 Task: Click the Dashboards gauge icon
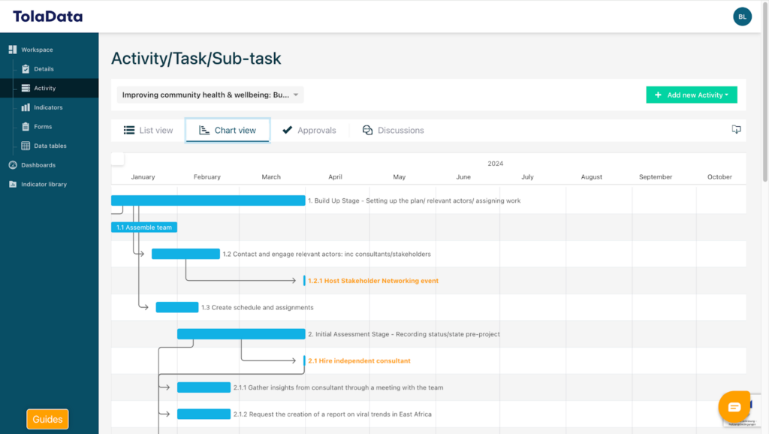(x=13, y=165)
